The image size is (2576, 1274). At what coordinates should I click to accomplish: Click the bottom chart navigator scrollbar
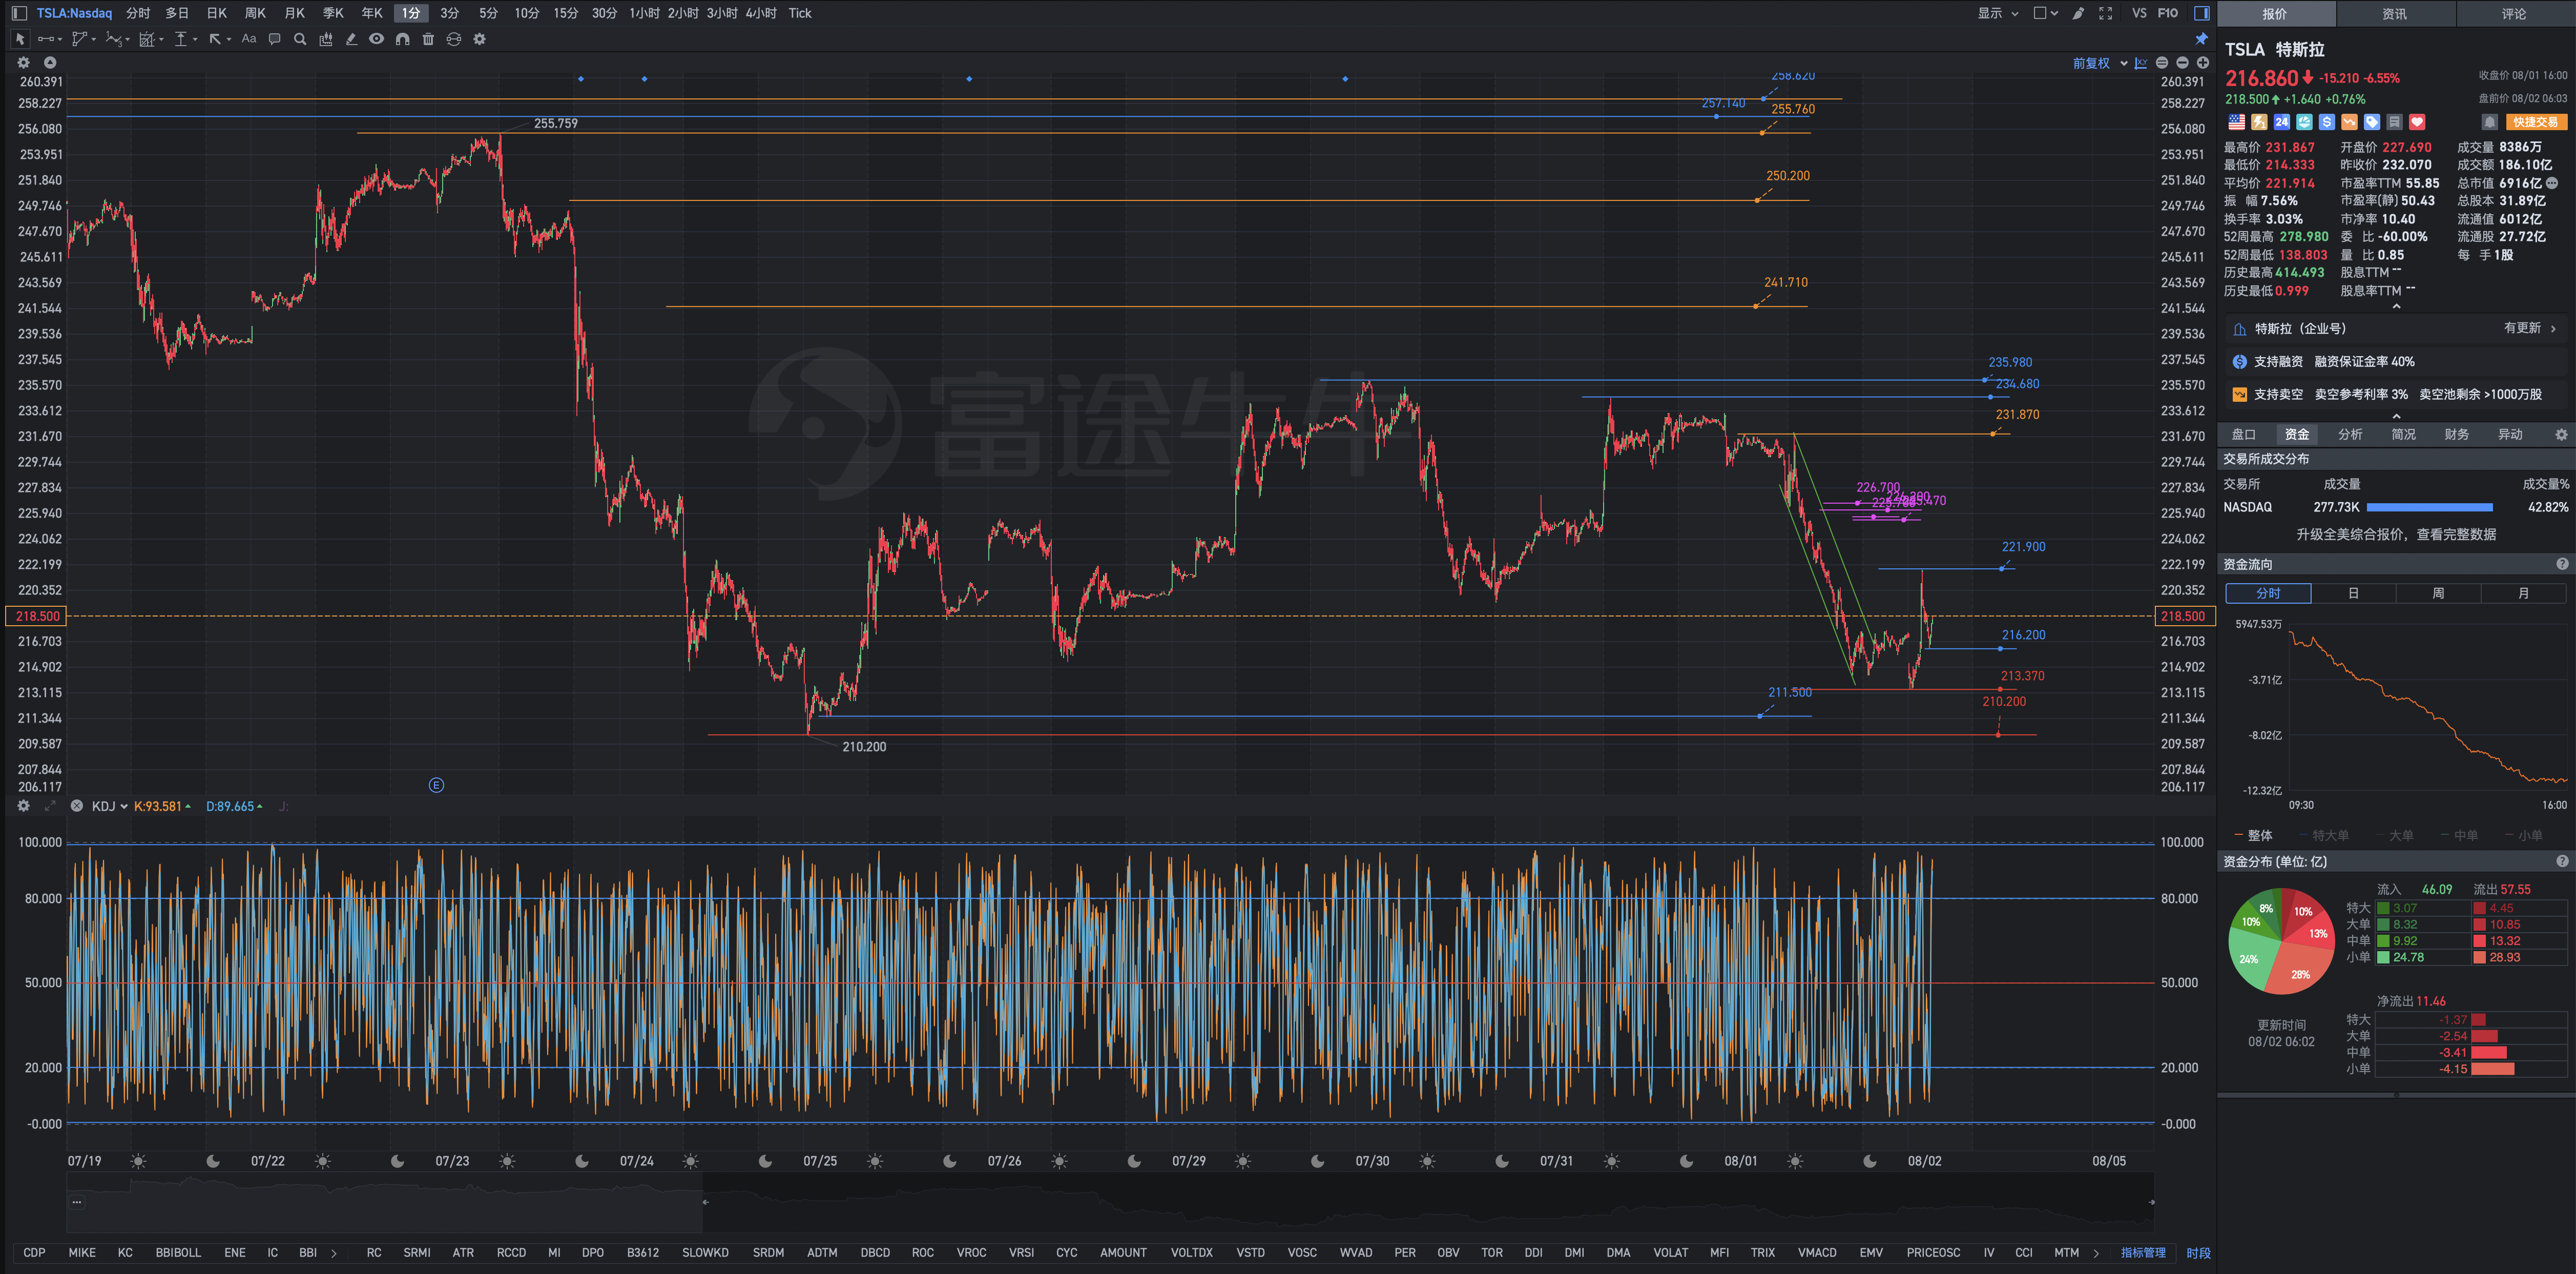[x=1110, y=1202]
